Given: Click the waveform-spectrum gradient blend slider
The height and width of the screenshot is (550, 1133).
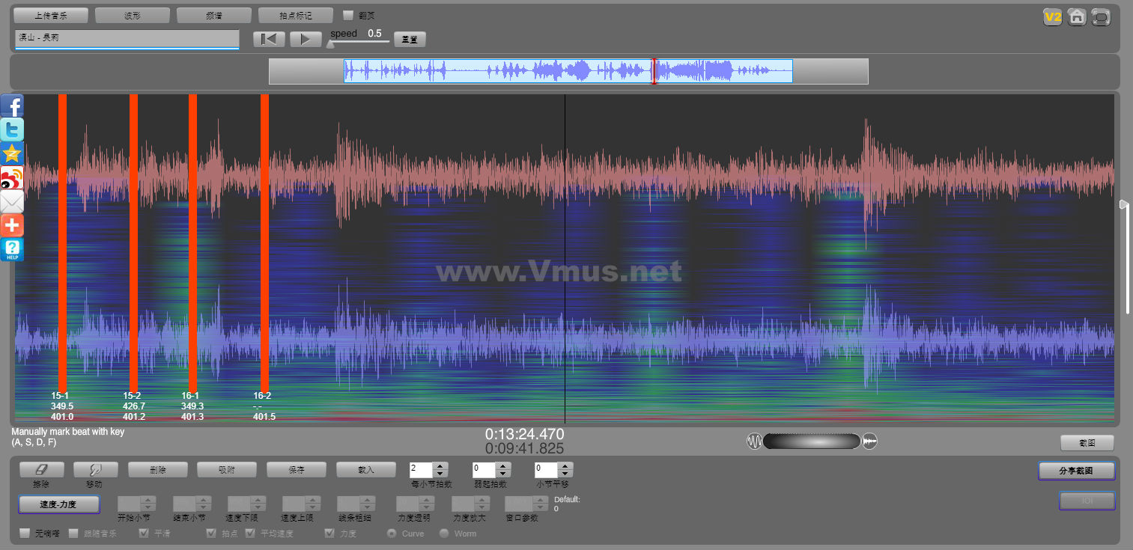Looking at the screenshot, I should point(812,441).
